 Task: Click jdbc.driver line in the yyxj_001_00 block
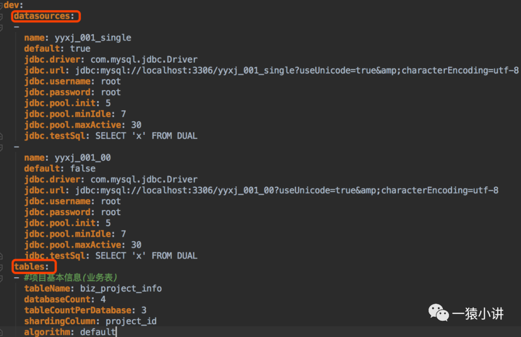point(110,180)
